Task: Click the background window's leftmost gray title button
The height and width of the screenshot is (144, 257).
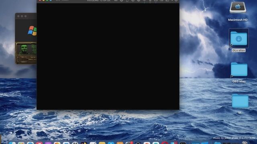Action: click(x=18, y=16)
